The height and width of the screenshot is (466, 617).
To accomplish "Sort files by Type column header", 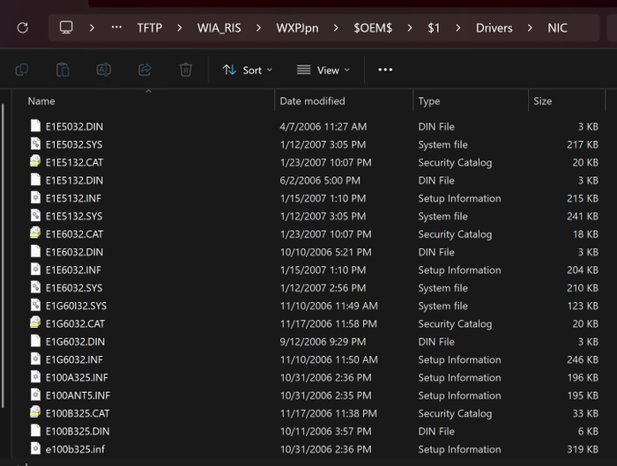I will [x=429, y=101].
